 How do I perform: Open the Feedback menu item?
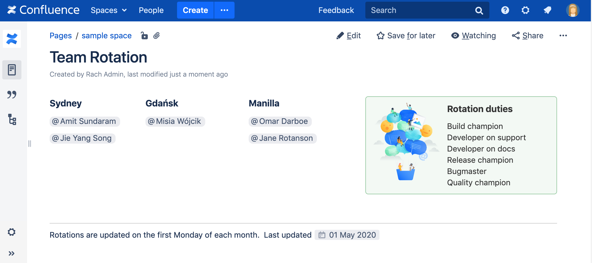(x=336, y=10)
